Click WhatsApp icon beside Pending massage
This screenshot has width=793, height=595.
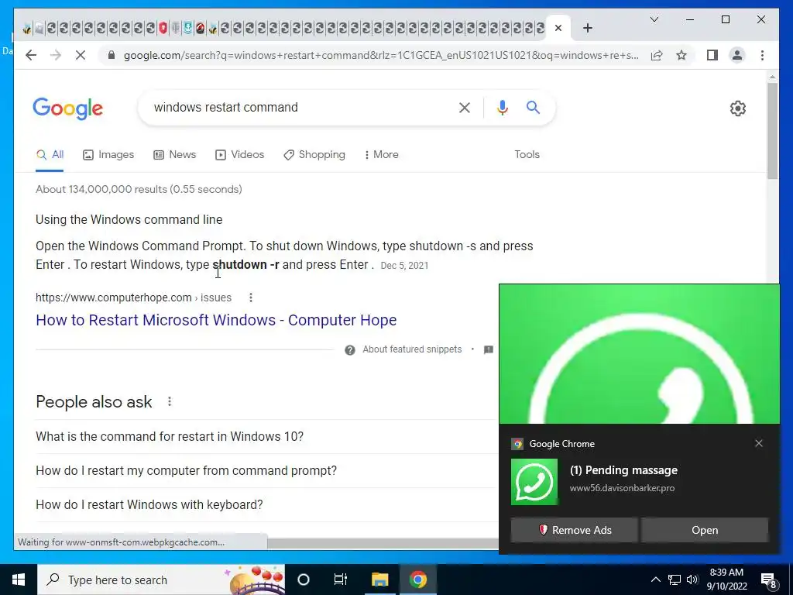coord(534,482)
